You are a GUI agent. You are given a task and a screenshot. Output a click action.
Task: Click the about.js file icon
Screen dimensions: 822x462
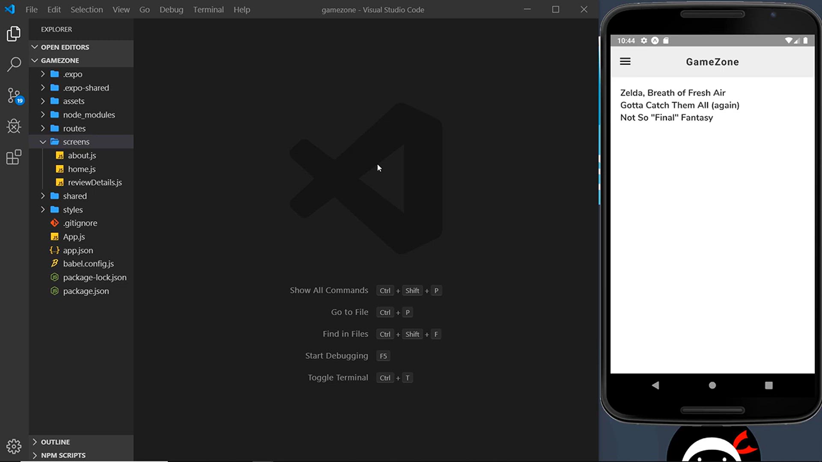pos(60,155)
